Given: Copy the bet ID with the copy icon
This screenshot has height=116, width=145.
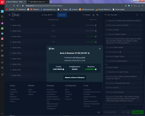Looking at the screenshot, I should pyautogui.click(x=89, y=53).
